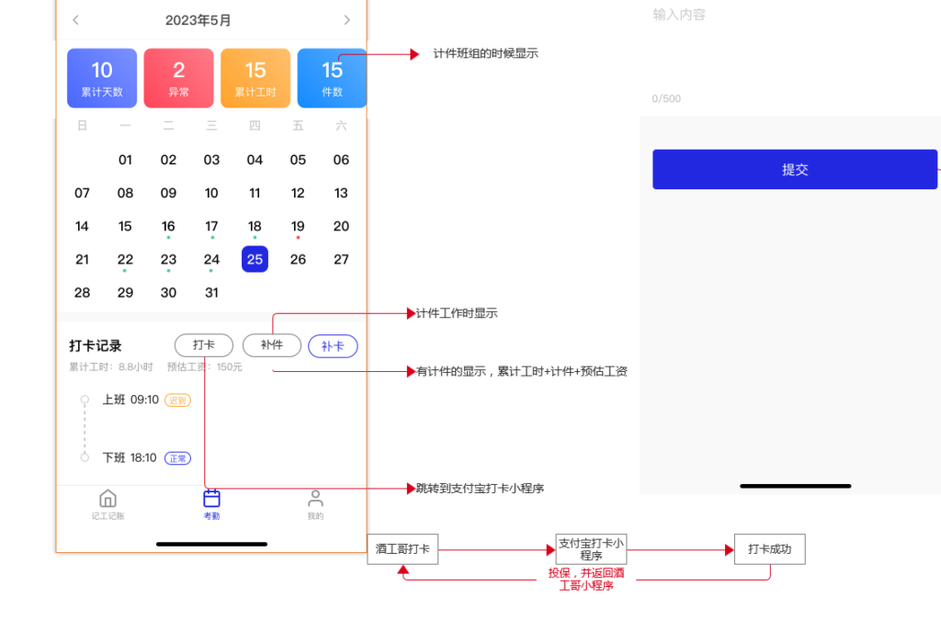Select date 09 on calendar

(169, 193)
